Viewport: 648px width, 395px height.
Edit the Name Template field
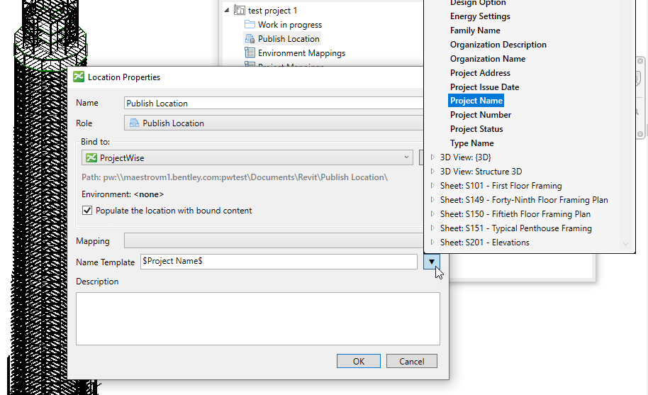[279, 262]
